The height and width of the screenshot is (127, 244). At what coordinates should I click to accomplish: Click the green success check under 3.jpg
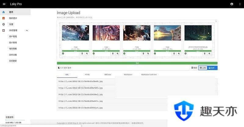click(x=94, y=54)
